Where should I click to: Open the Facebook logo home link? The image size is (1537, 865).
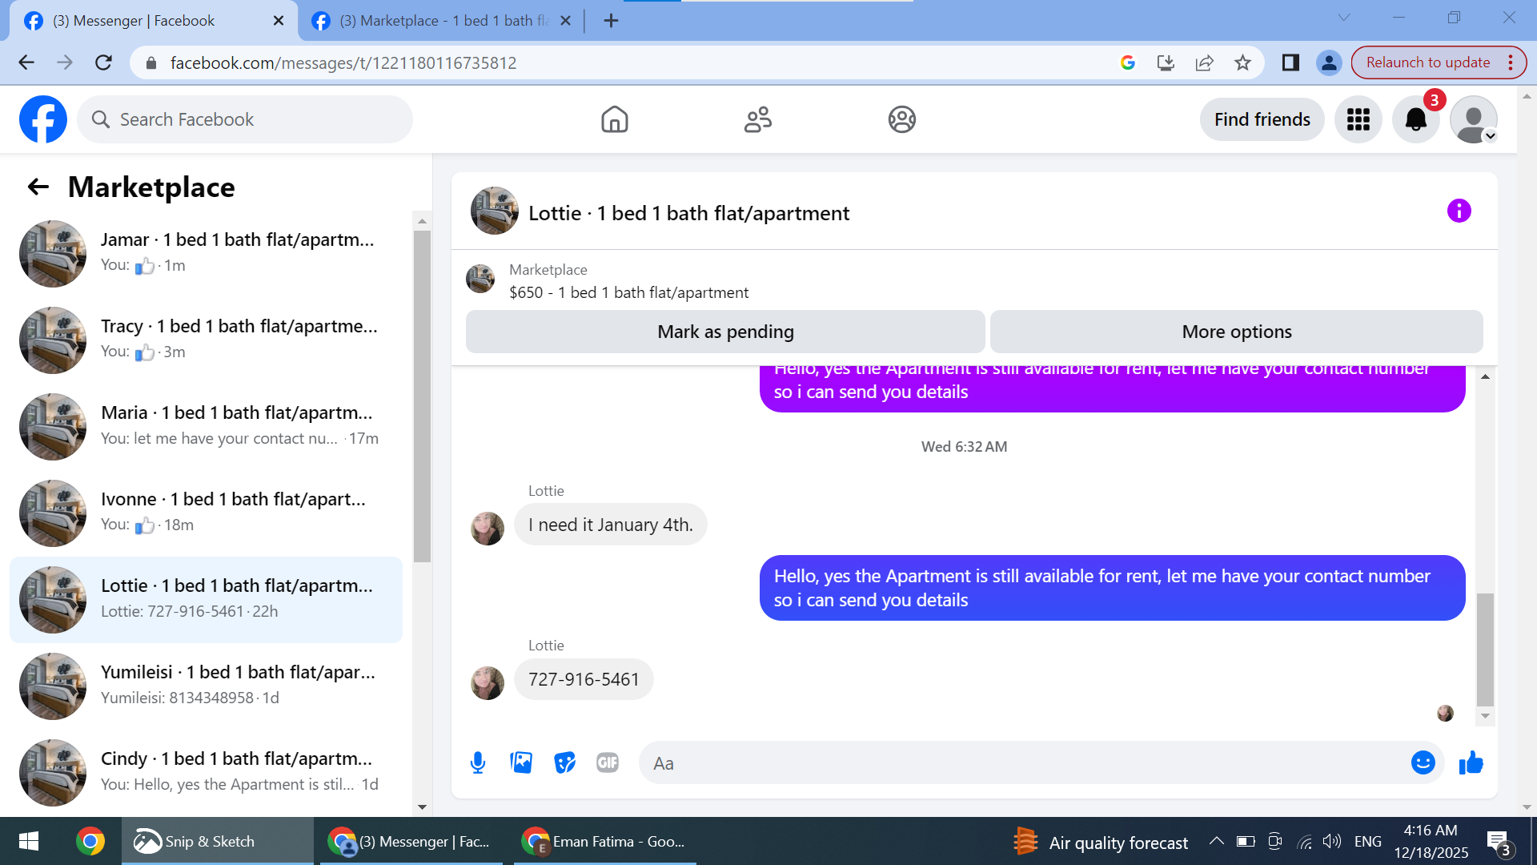pyautogui.click(x=43, y=119)
